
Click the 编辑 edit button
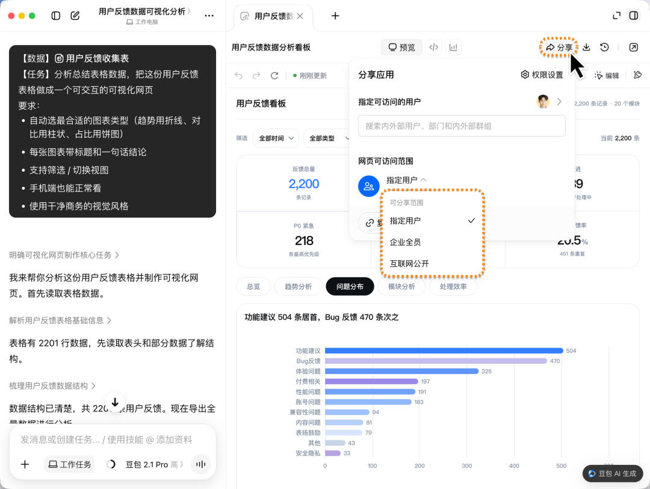point(607,75)
